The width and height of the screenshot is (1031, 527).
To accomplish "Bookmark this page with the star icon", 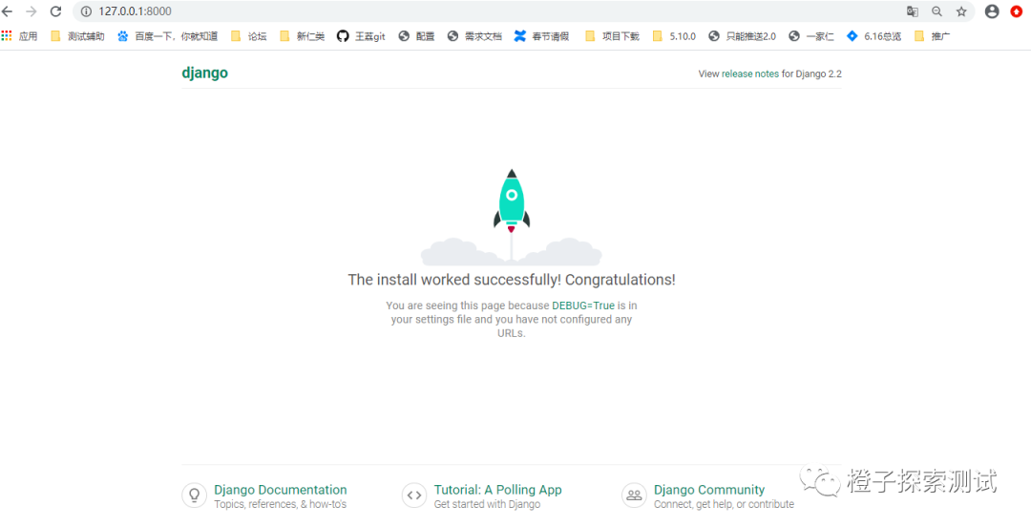I will click(961, 11).
